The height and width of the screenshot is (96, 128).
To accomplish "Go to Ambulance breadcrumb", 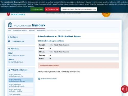I will tap(32, 30).
